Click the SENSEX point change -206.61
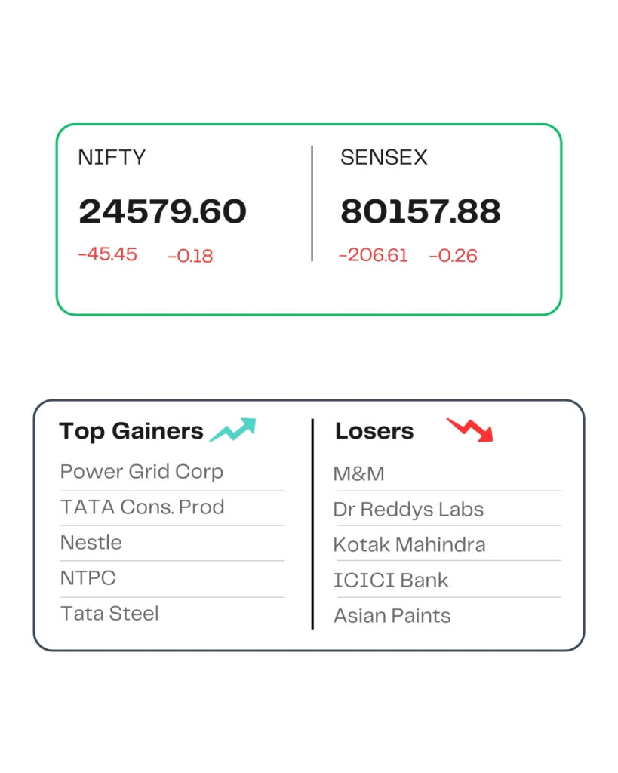618x773 pixels. [373, 255]
